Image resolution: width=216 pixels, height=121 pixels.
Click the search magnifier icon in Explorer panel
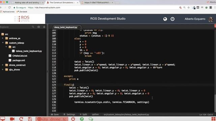pos(33,27)
